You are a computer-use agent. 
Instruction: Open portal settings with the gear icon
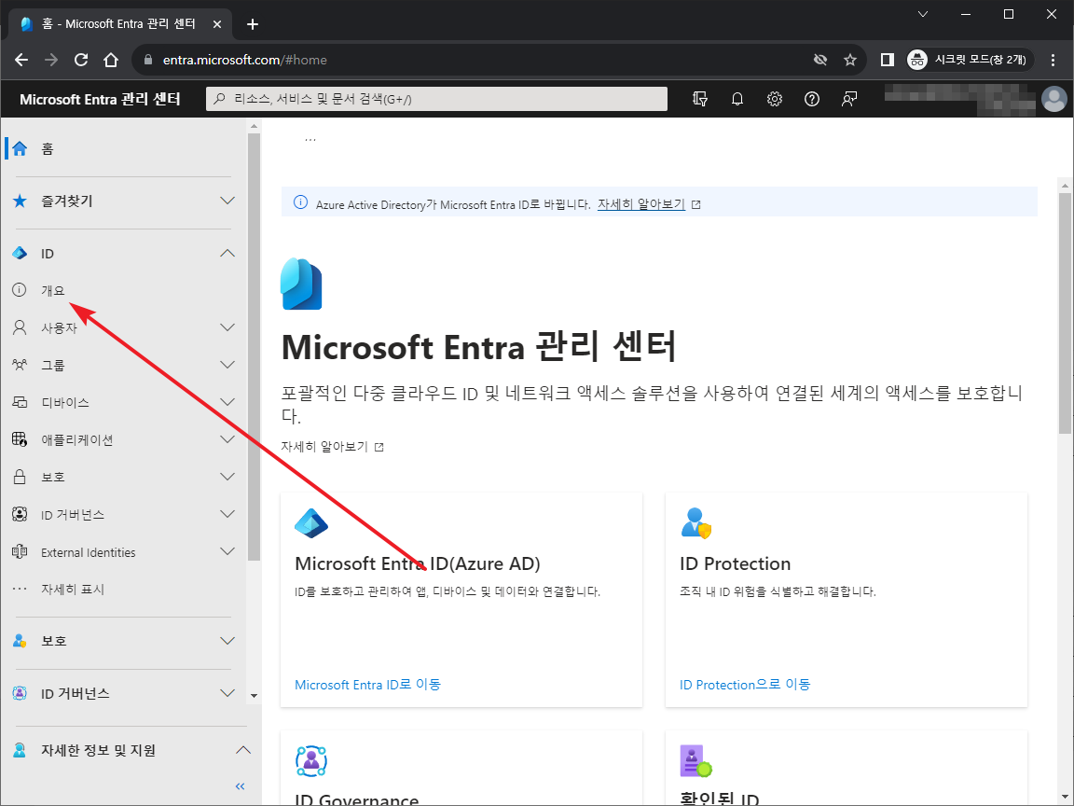pos(775,100)
